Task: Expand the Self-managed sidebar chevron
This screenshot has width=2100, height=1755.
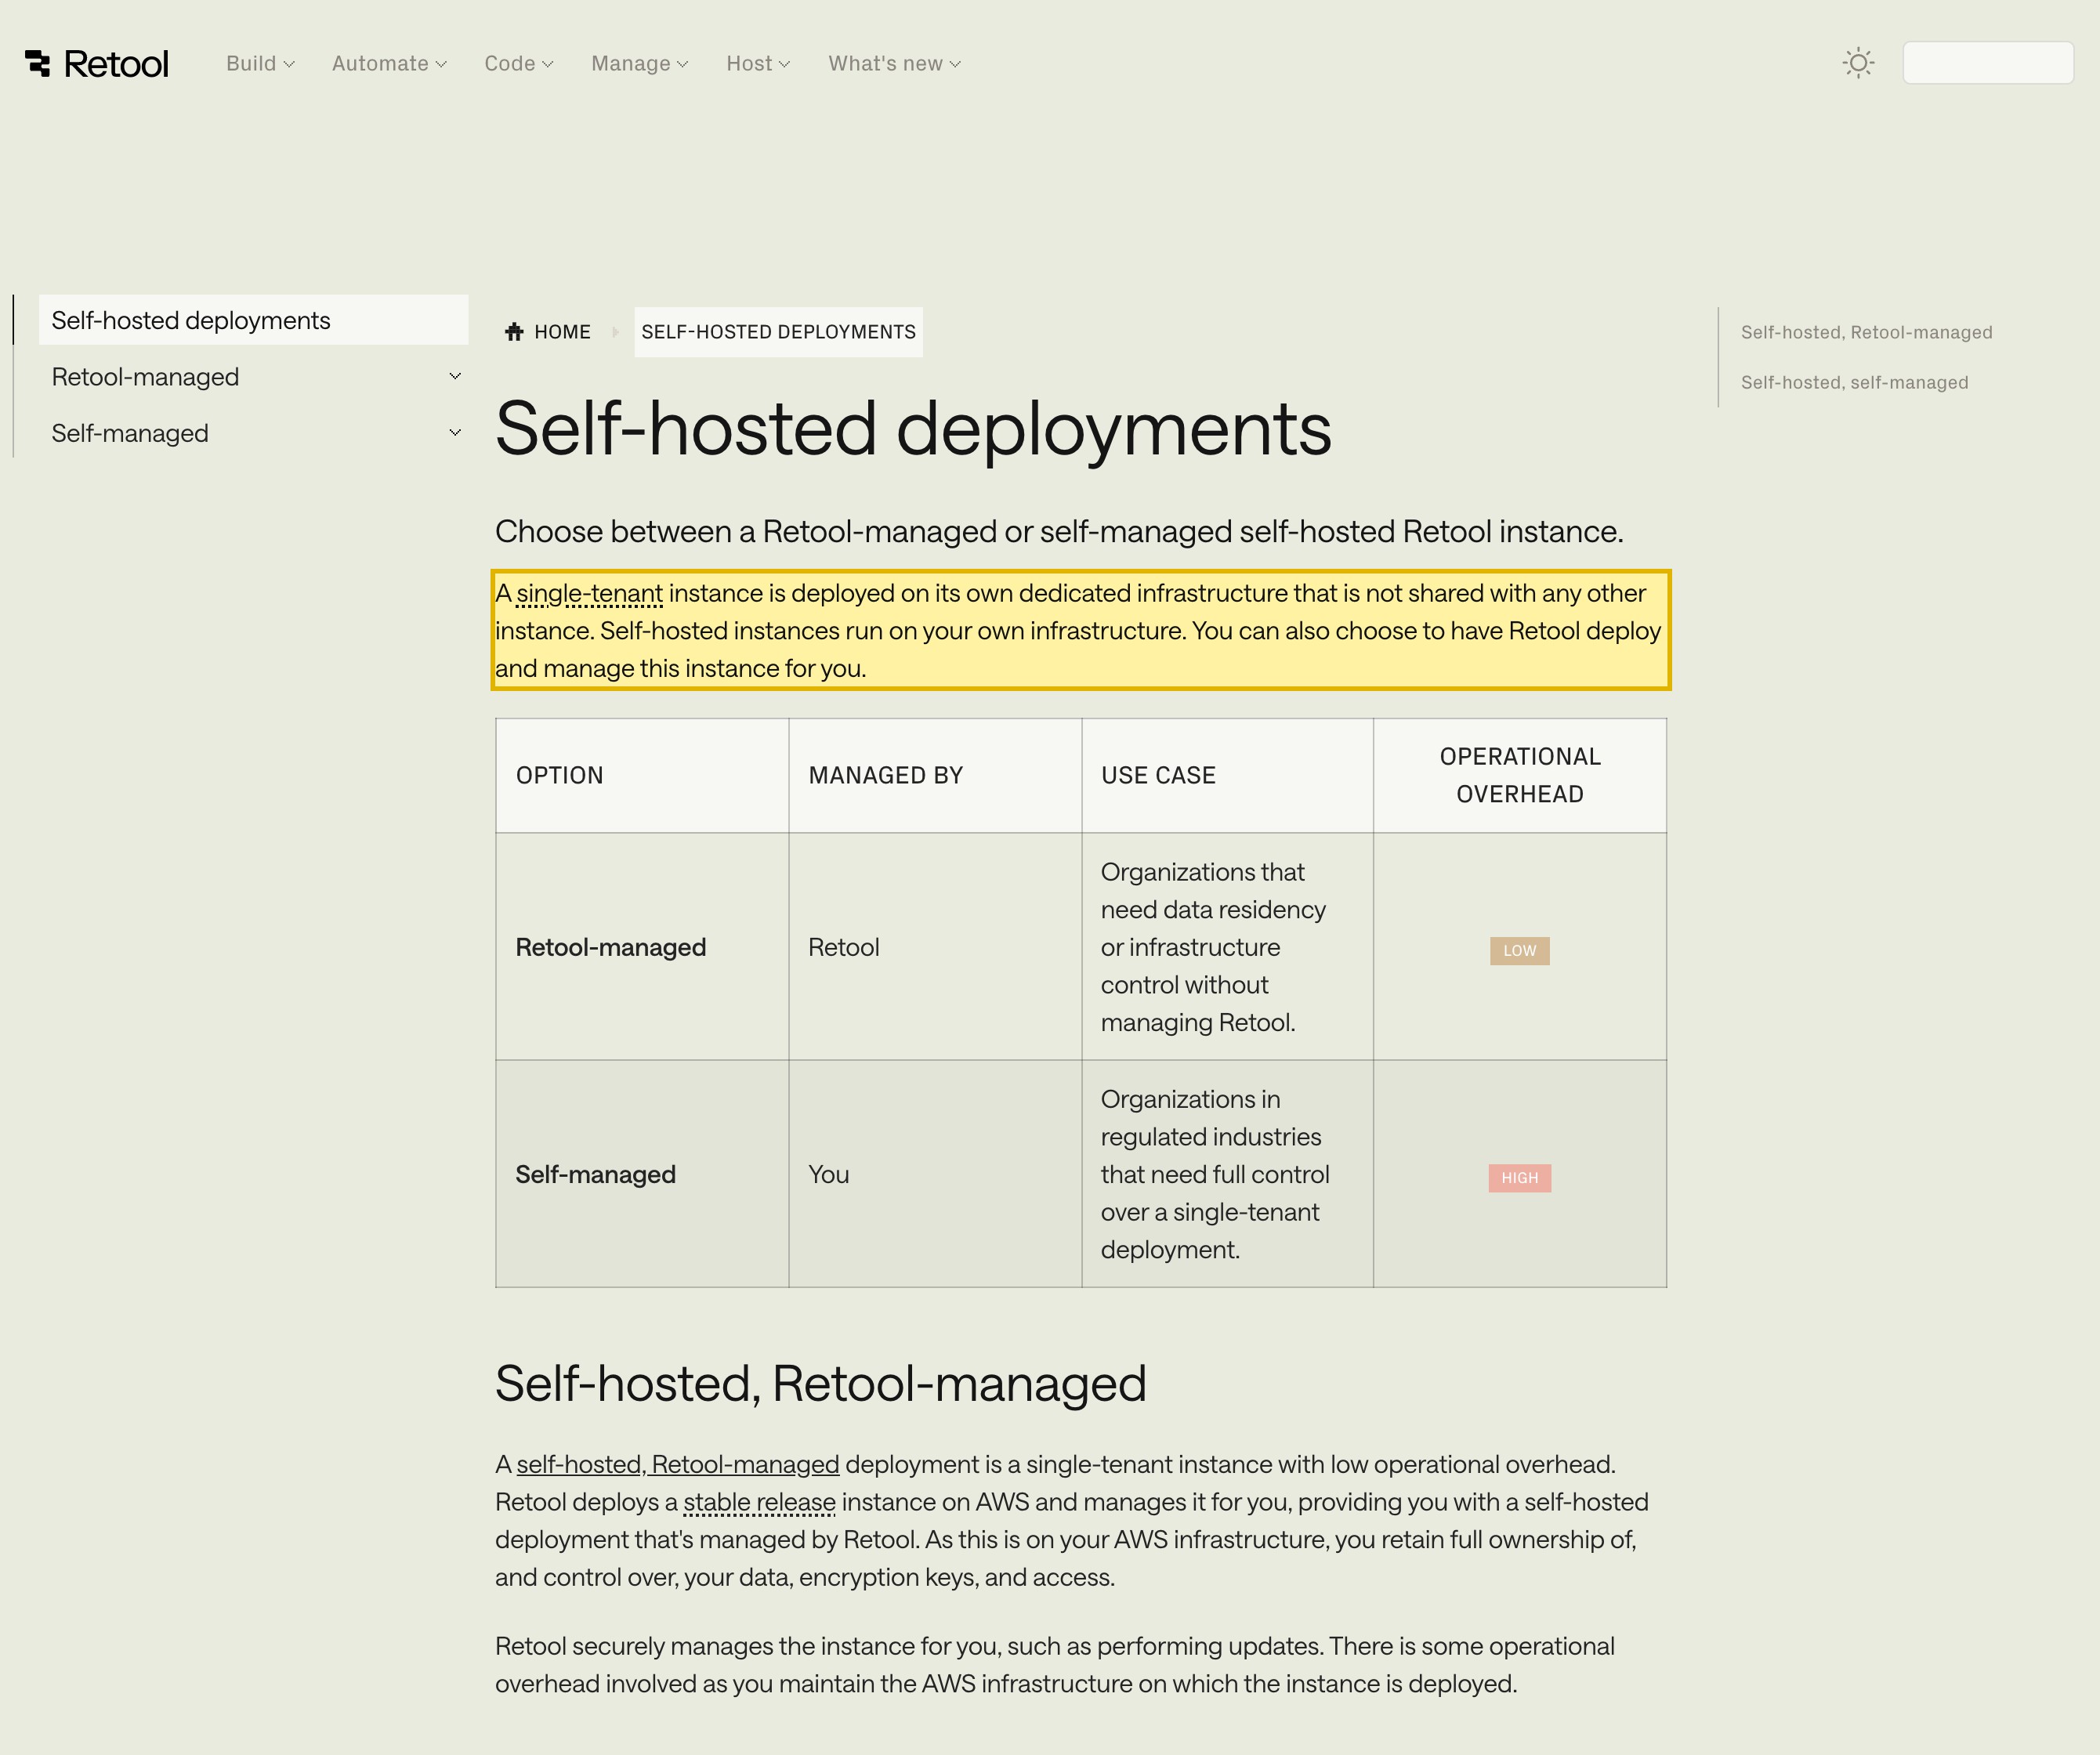Action: [455, 433]
